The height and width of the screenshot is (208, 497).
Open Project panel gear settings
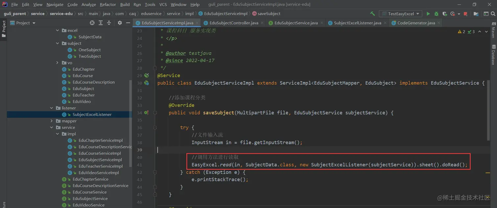(120, 23)
